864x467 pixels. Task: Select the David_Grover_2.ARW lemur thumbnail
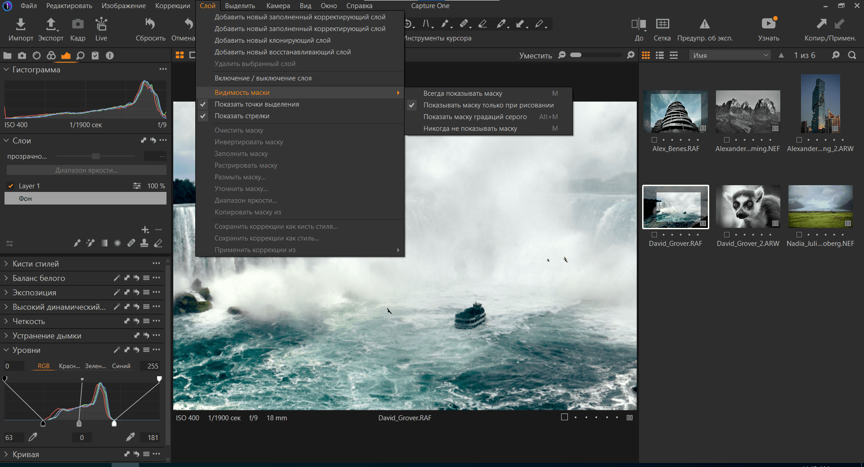click(x=747, y=207)
